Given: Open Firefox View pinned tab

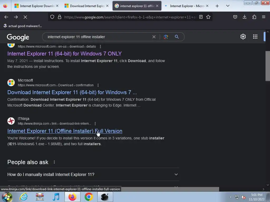Looking at the screenshot, I should coord(5,6).
